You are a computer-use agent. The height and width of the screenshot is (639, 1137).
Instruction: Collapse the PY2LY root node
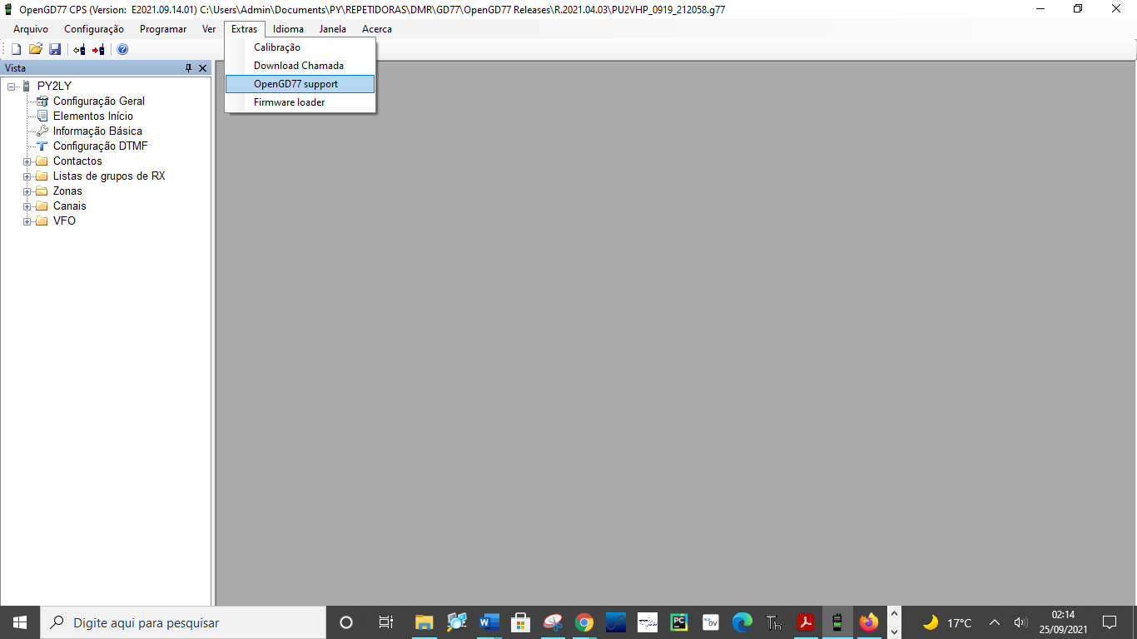[x=12, y=86]
